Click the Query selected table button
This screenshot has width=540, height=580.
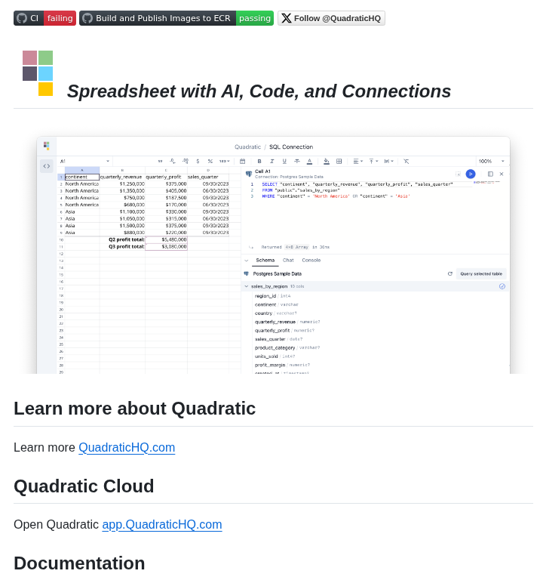(x=481, y=273)
